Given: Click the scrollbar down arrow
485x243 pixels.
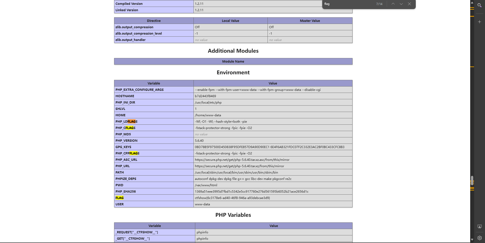Looking at the screenshot, I should (472, 239).
